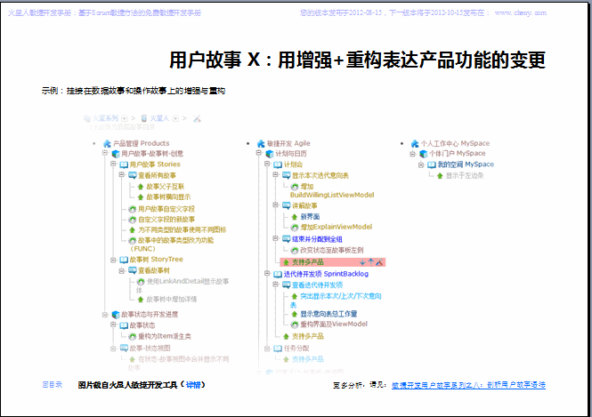
Task: Click the book icon of 迭代待开发项 SprintBacklog
Action: click(x=278, y=274)
